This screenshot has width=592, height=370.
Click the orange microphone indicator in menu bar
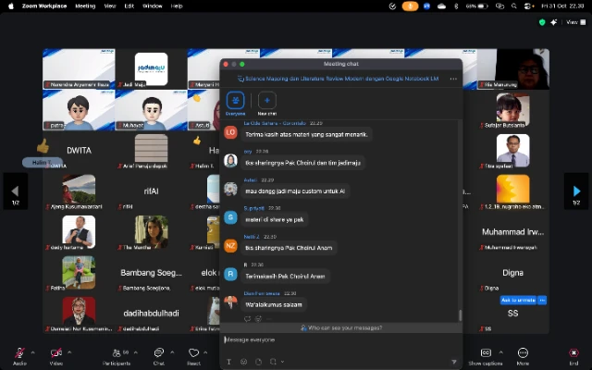(x=410, y=6)
